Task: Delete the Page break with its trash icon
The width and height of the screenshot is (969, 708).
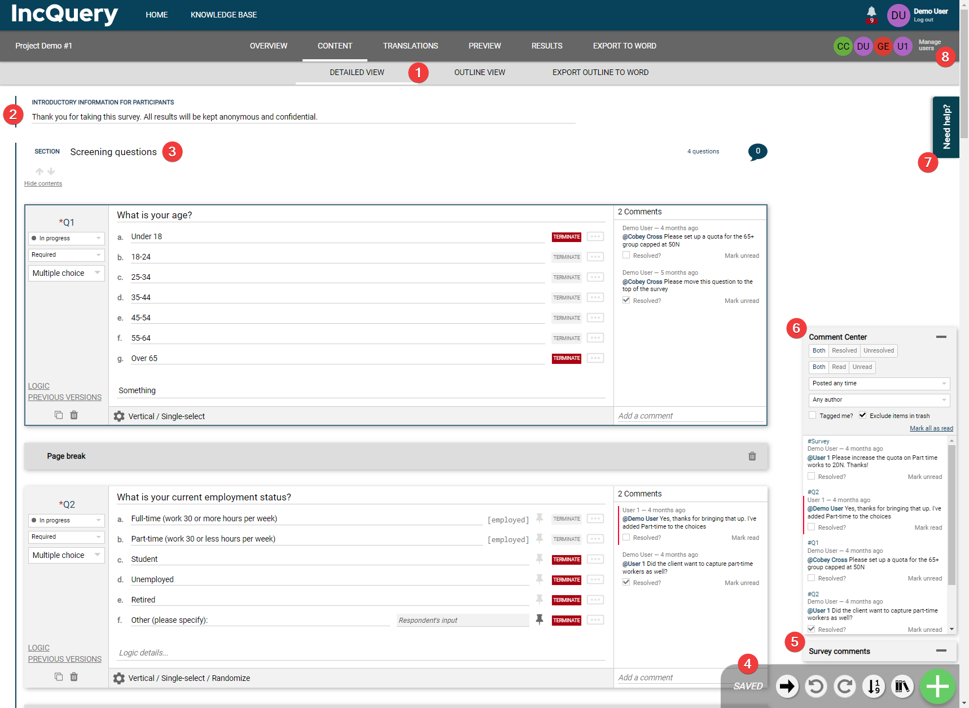Action: (x=752, y=456)
